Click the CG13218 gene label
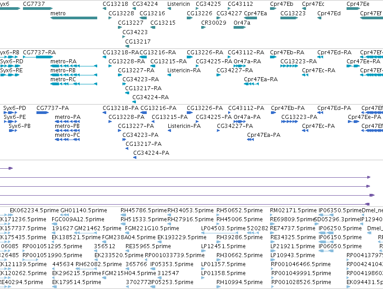383x289 pixels. 115,4
